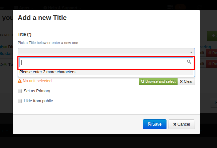Click the hamburger list icon in navbar
This screenshot has width=217, height=148.
[170, 7]
